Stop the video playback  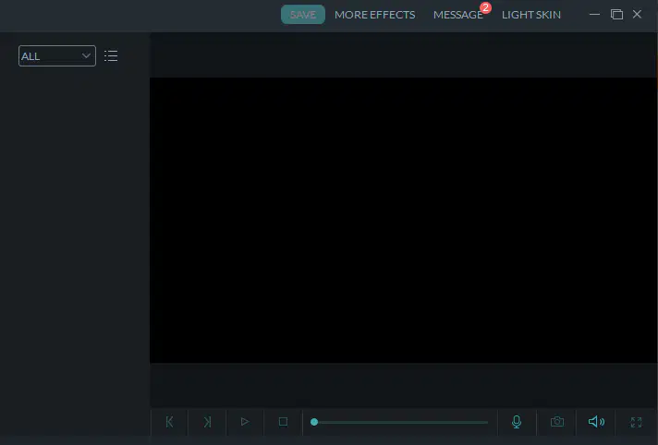pos(284,422)
